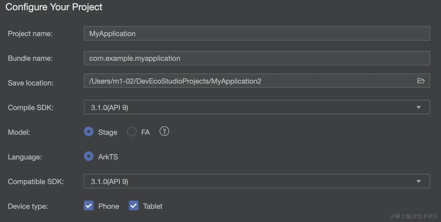Click the Stage label text

pyautogui.click(x=108, y=132)
